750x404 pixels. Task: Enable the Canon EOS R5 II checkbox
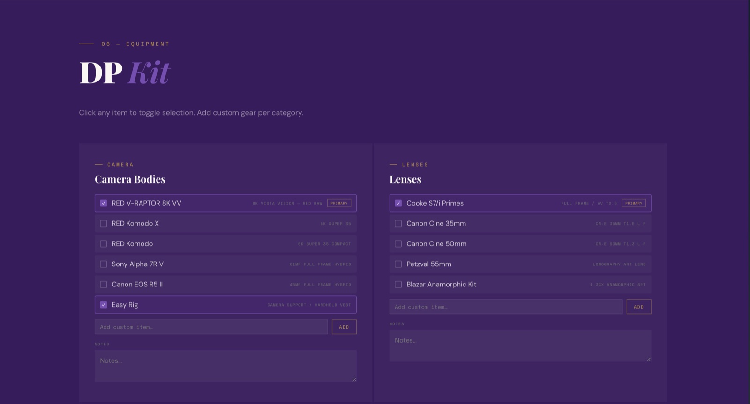point(104,285)
